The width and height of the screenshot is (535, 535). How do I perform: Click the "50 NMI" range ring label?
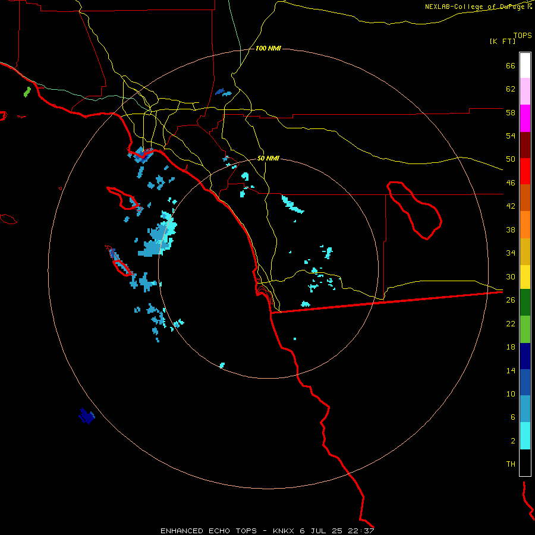(268, 158)
